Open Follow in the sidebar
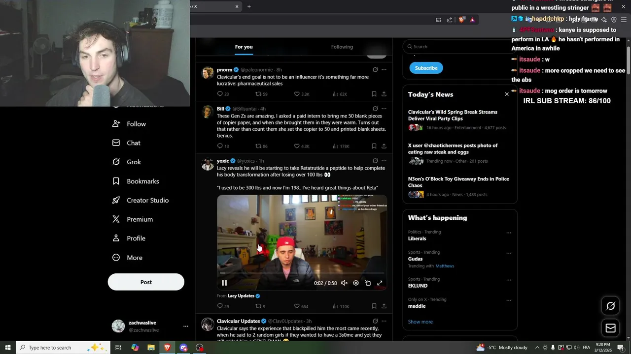Viewport: 631px width, 354px height. click(129, 124)
